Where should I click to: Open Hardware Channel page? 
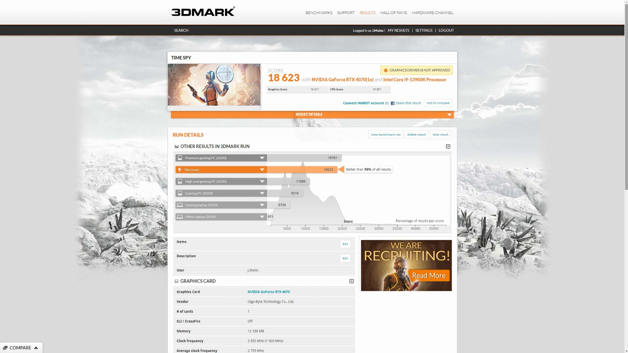pyautogui.click(x=432, y=13)
